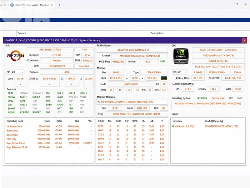
Task: Click the NVIDIA GeForce logo
Action: click(181, 56)
